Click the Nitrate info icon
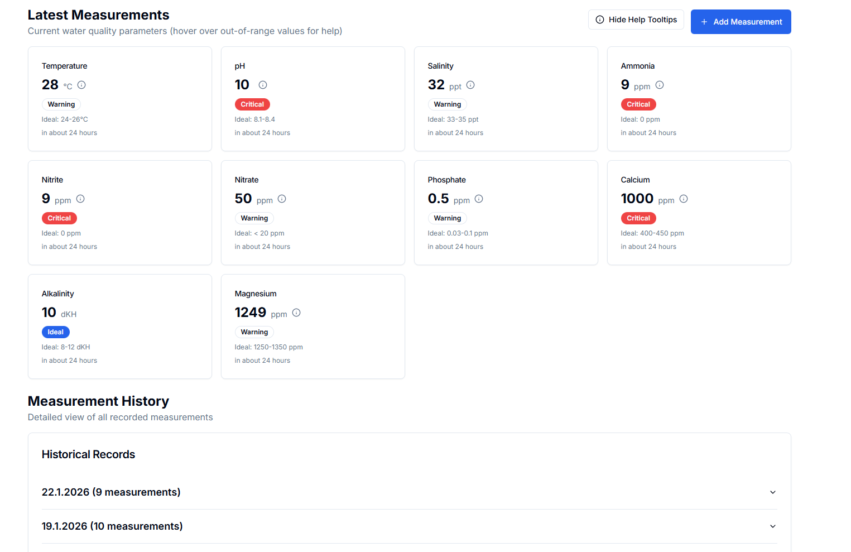This screenshot has width=851, height=552. coord(282,199)
